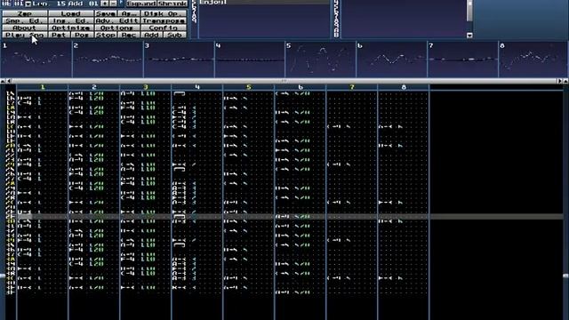Toggle mute on channel 5 scope
Viewport: 569px width, 320px height.
321,60
